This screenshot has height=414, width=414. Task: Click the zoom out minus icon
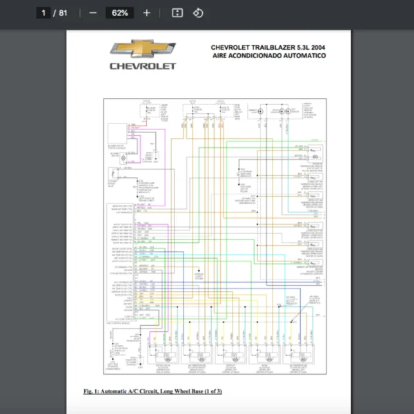tap(93, 13)
